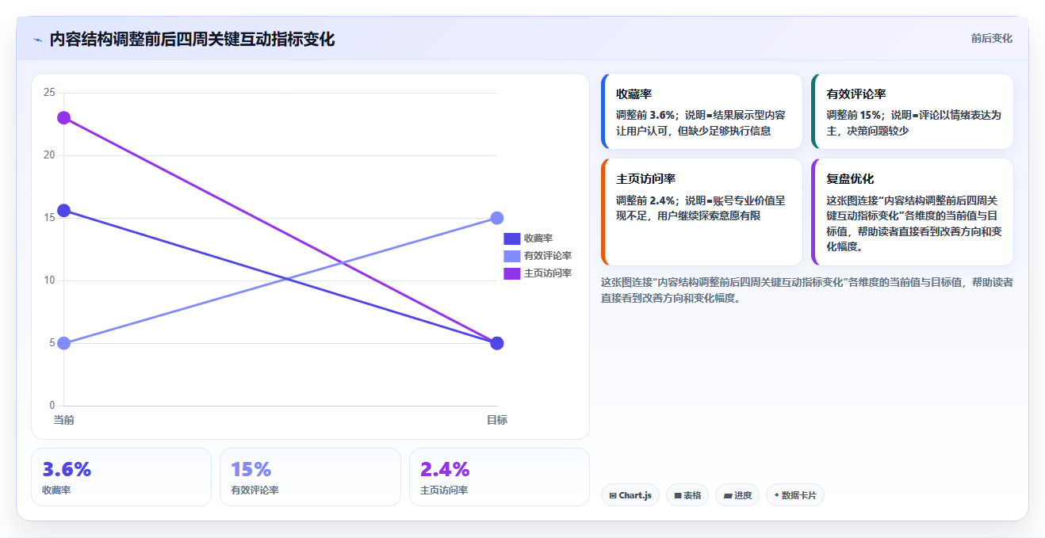
Task: Click the 收藏率 info card heading
Action: tap(634, 94)
